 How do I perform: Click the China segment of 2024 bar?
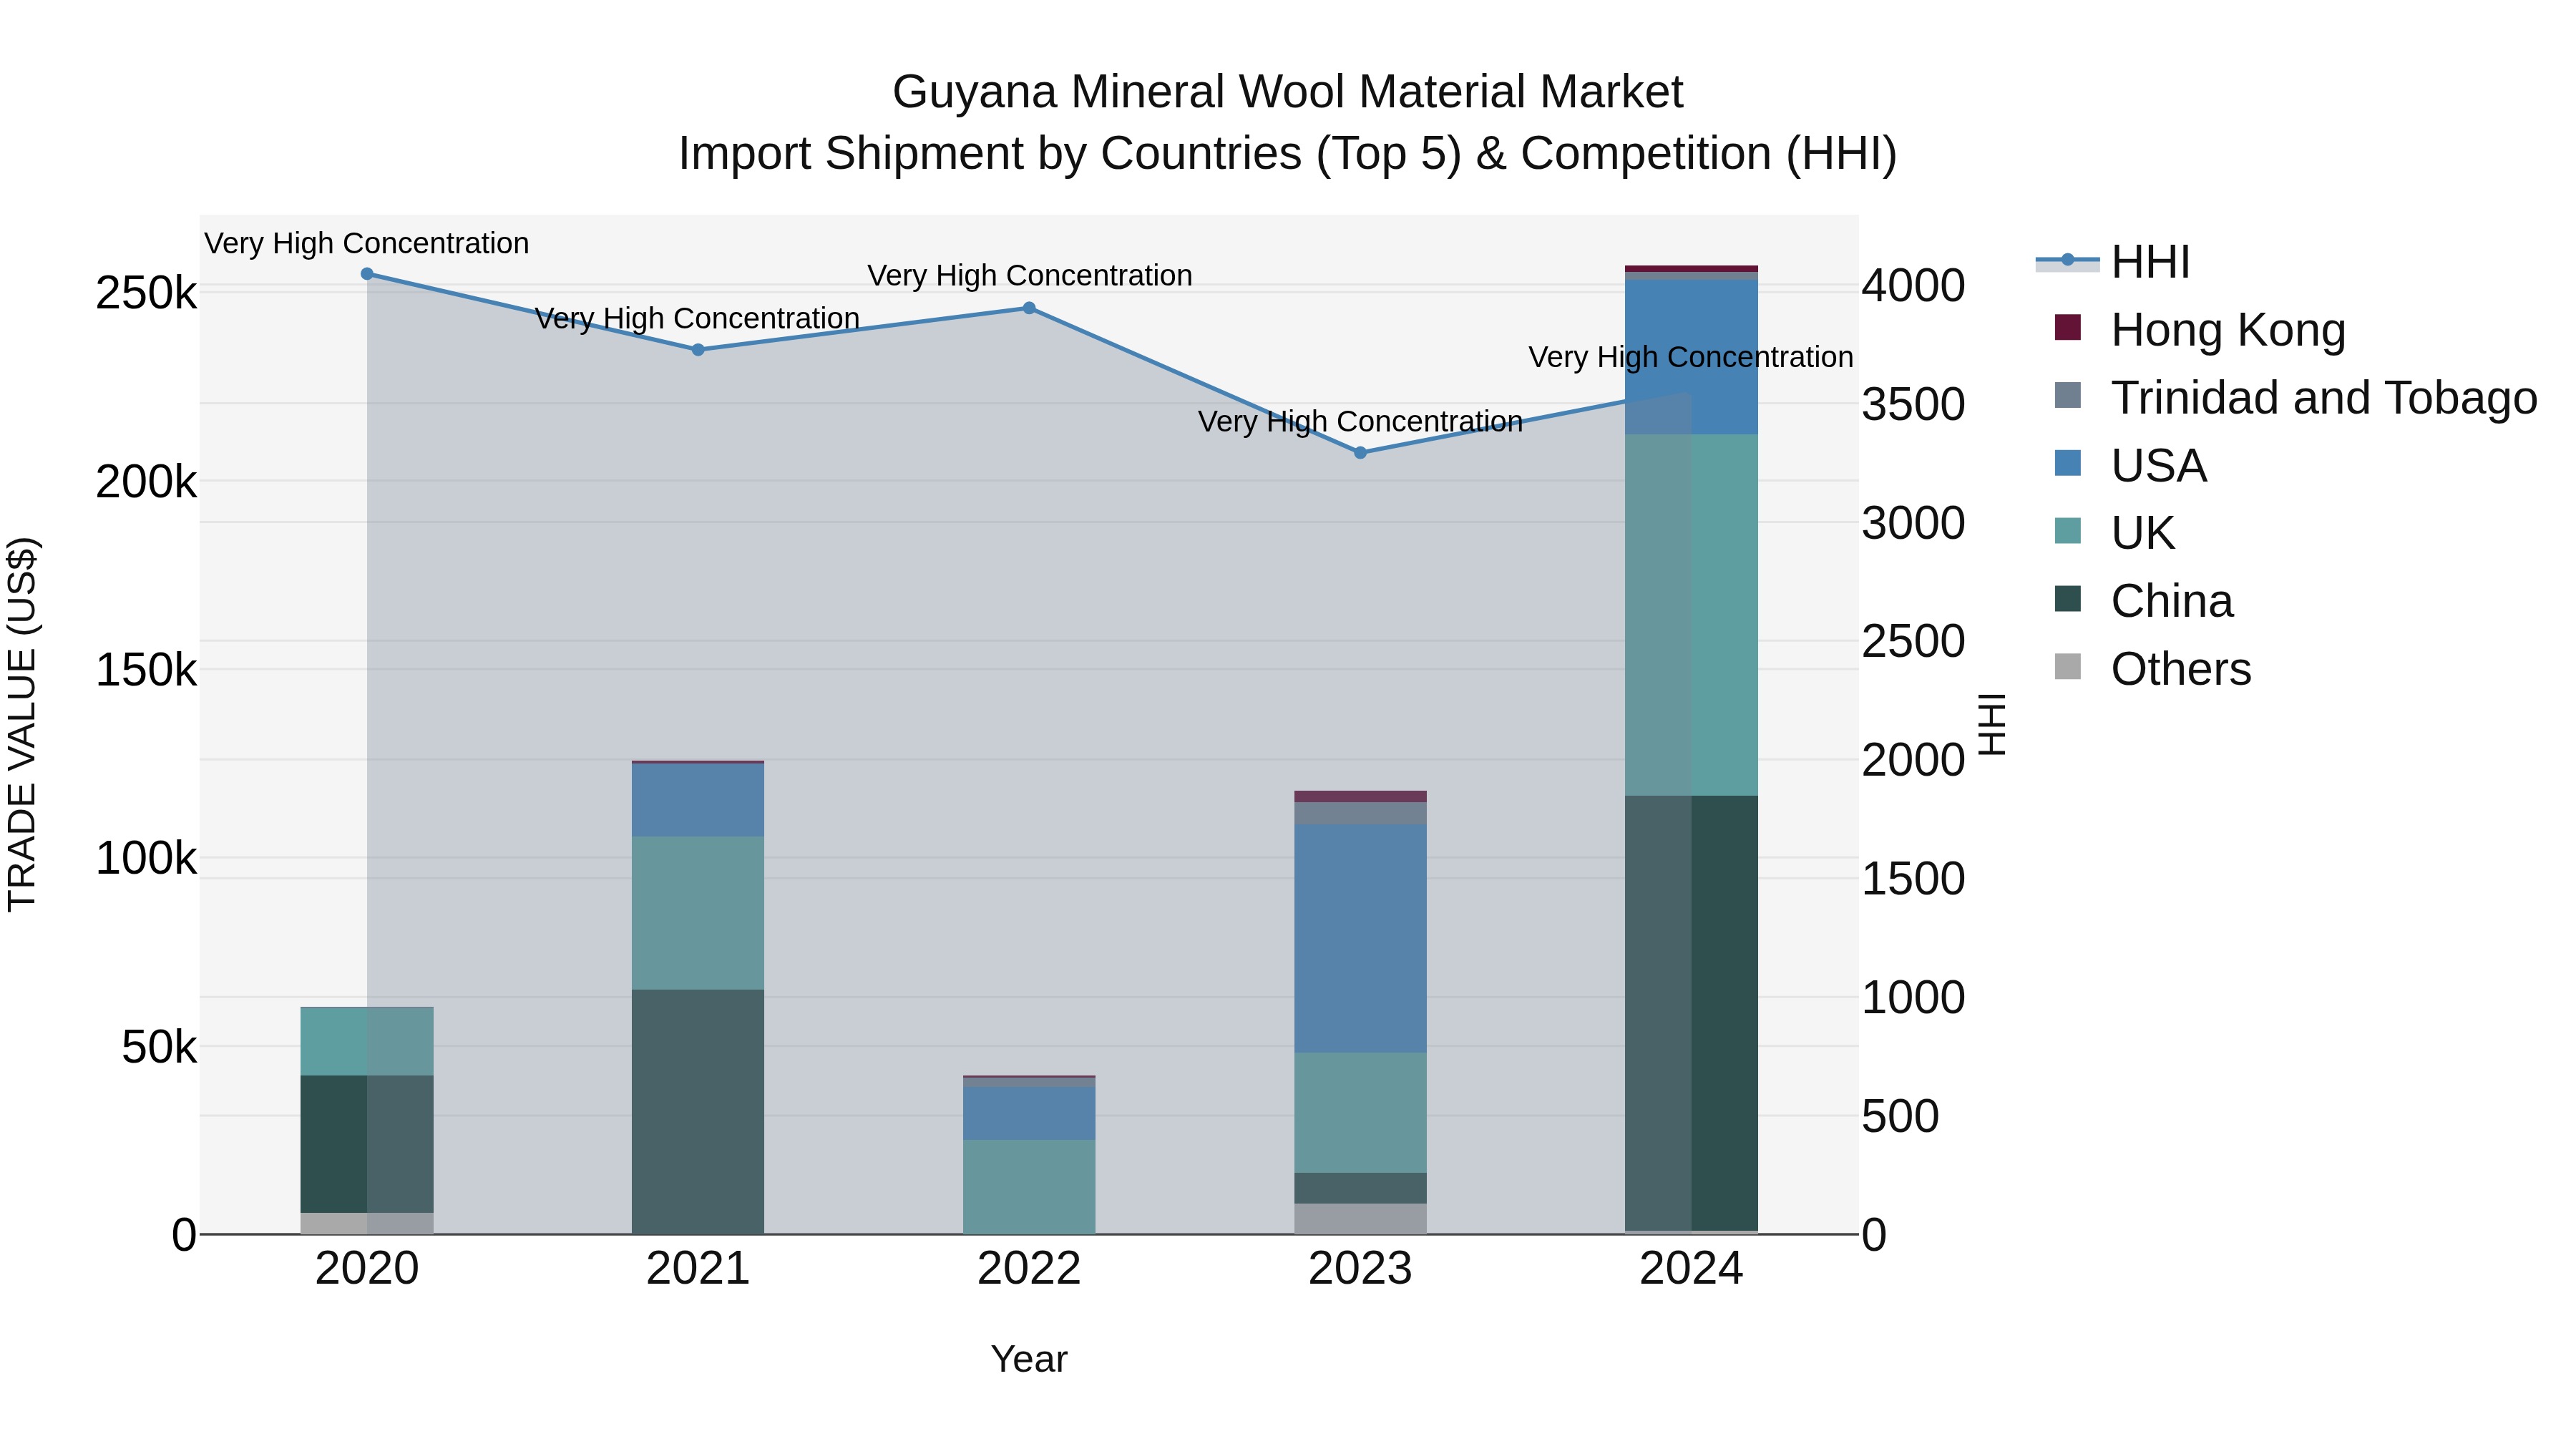pyautogui.click(x=1691, y=1013)
